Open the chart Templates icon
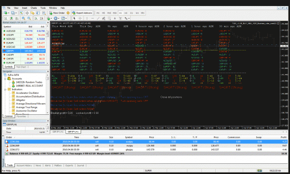290x174 pixels. pyautogui.click(x=63, y=18)
